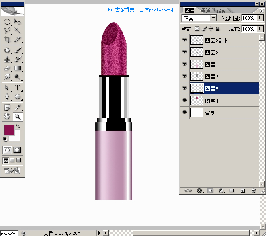Select the Horizontal Type tool

(17, 88)
